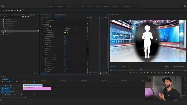Click the Program monitor playhead marker
Viewport: 187px width, 105px height.
[x=141, y=69]
